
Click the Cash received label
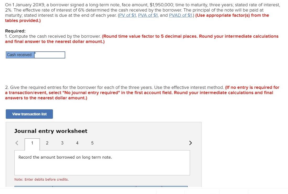tap(19, 55)
